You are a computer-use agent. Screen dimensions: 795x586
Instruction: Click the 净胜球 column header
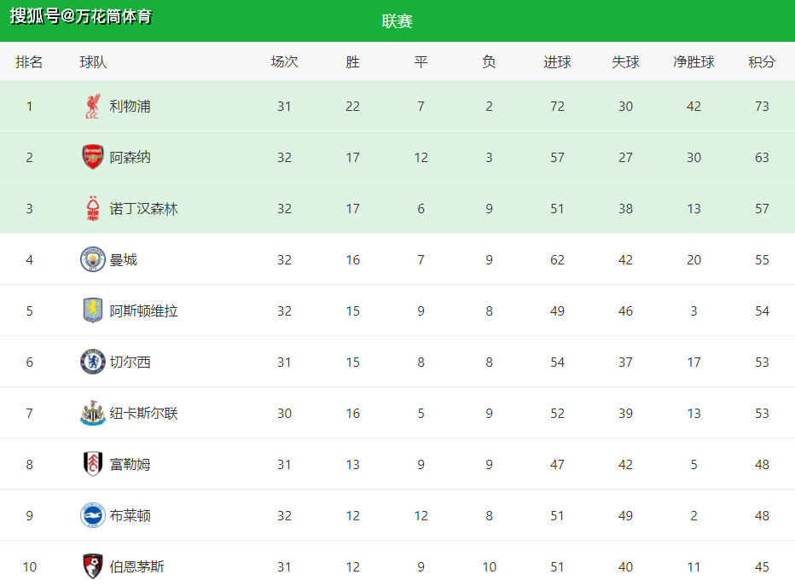[693, 62]
